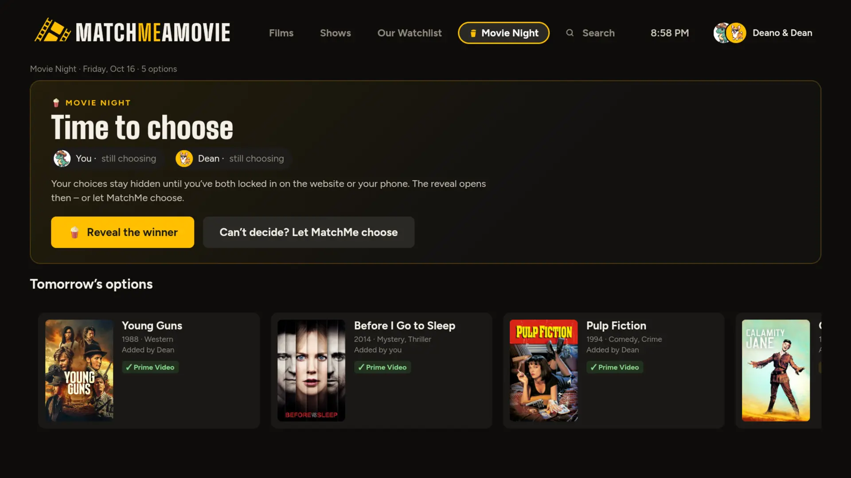Select the Pulp Fiction title
The width and height of the screenshot is (851, 478).
(616, 326)
